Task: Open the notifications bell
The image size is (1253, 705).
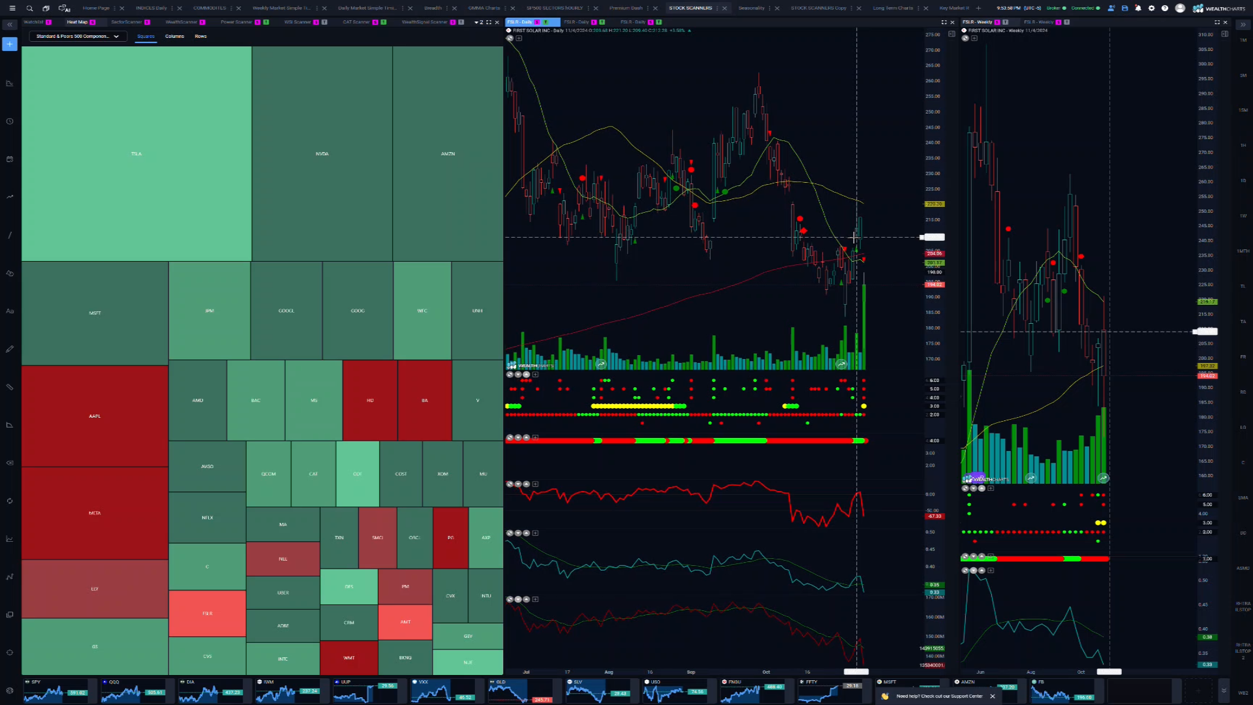Action: (x=1138, y=8)
